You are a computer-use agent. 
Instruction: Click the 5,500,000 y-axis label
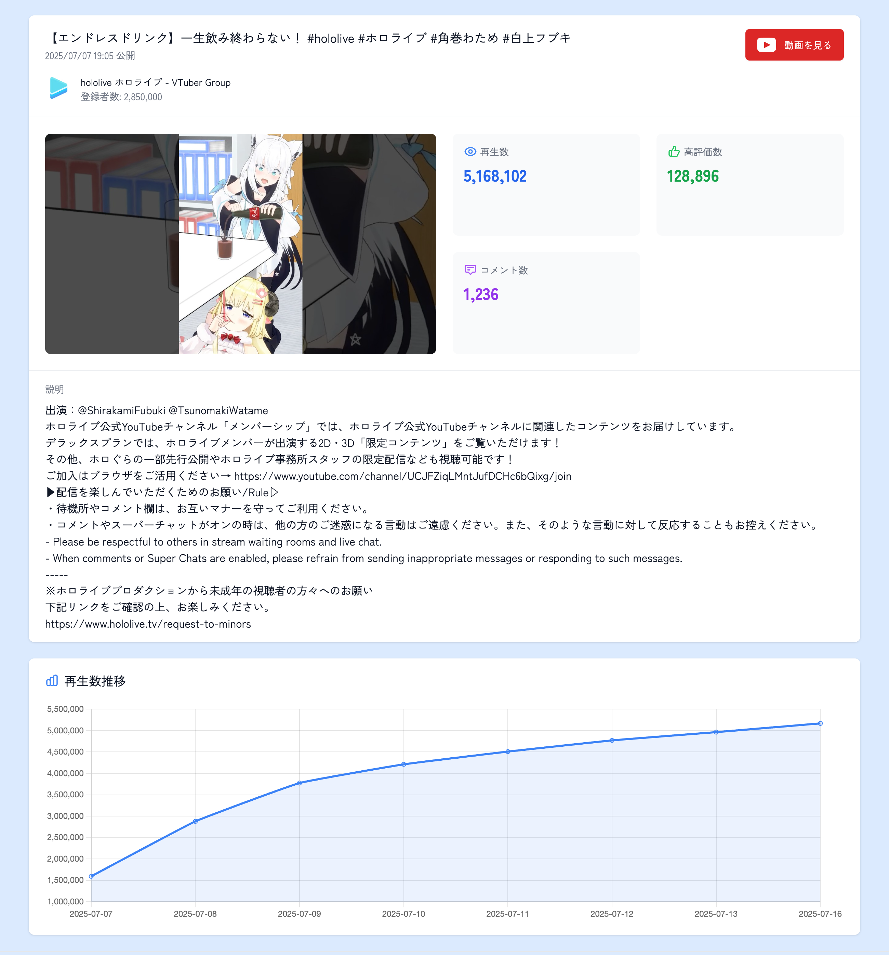[x=65, y=709]
